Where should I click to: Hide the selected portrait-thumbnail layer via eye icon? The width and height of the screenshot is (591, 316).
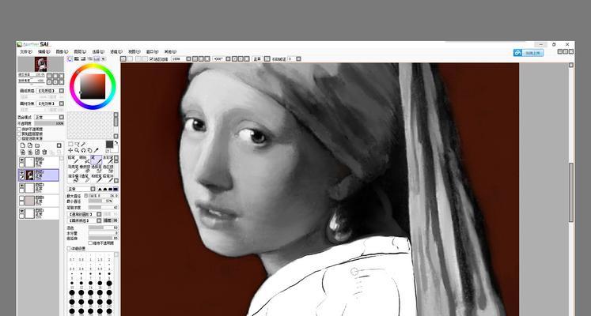coord(22,172)
